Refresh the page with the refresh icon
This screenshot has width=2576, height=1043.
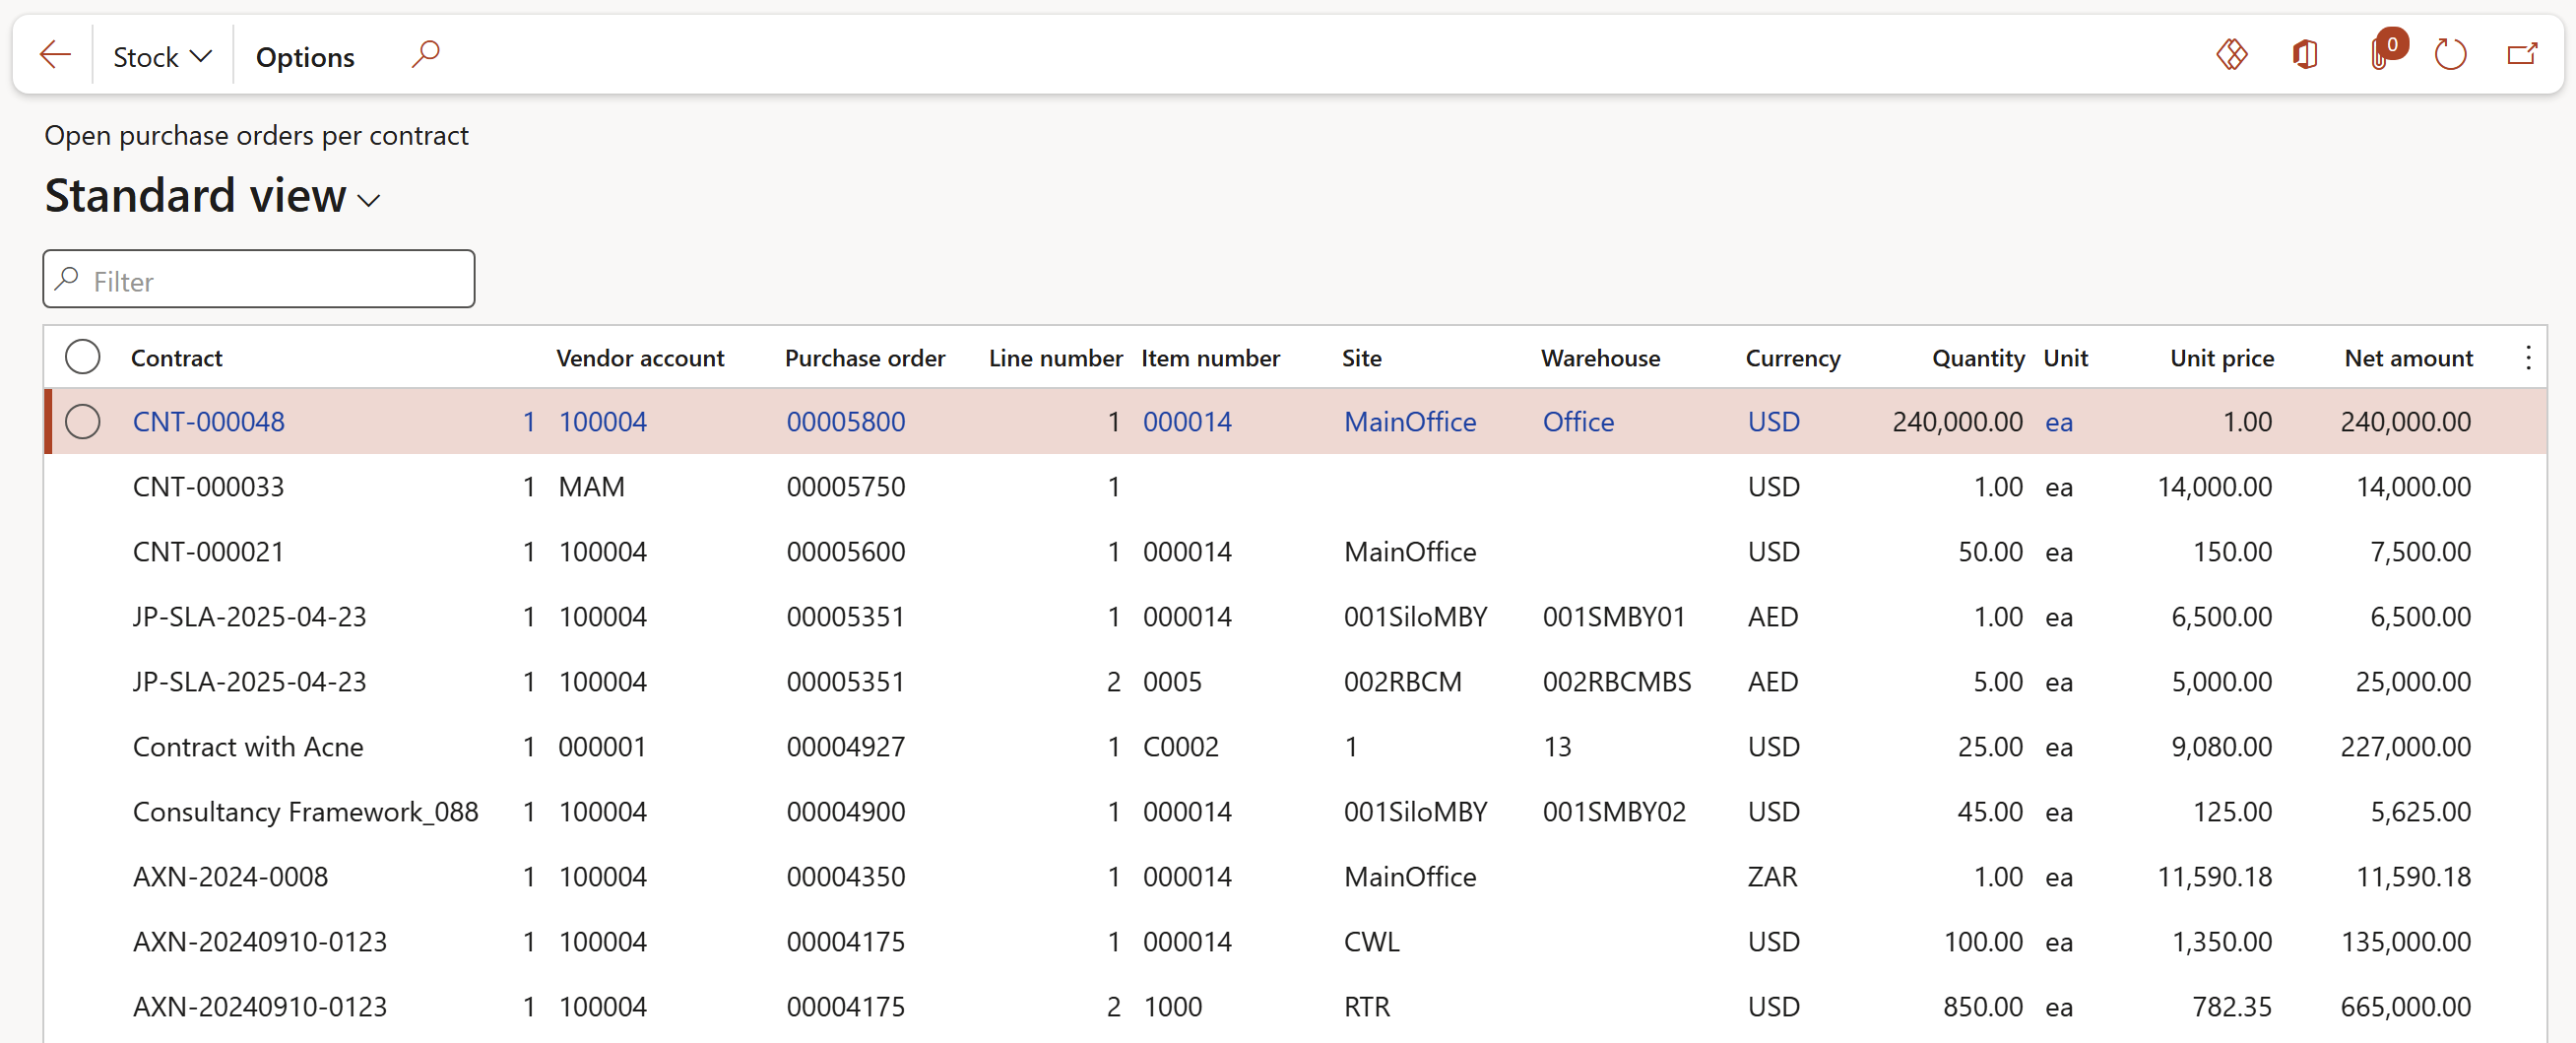click(2450, 54)
